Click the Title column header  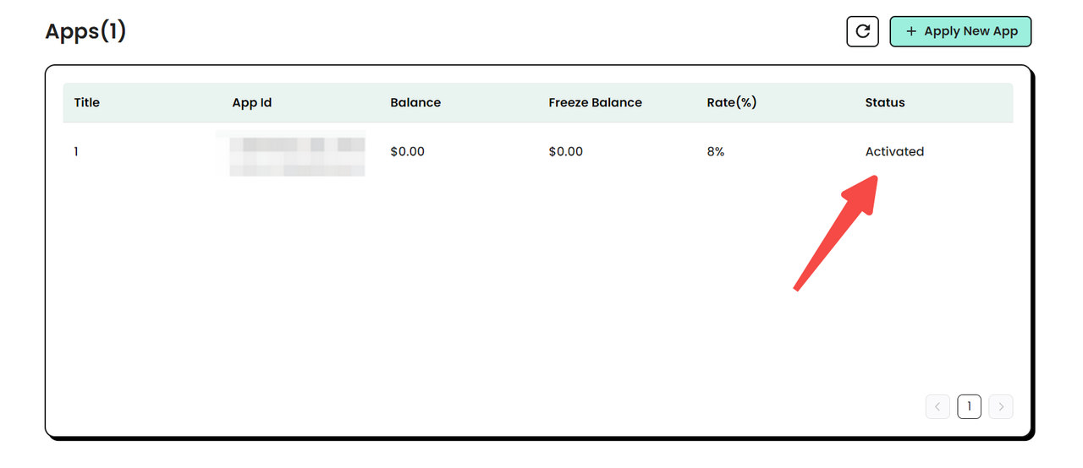87,102
